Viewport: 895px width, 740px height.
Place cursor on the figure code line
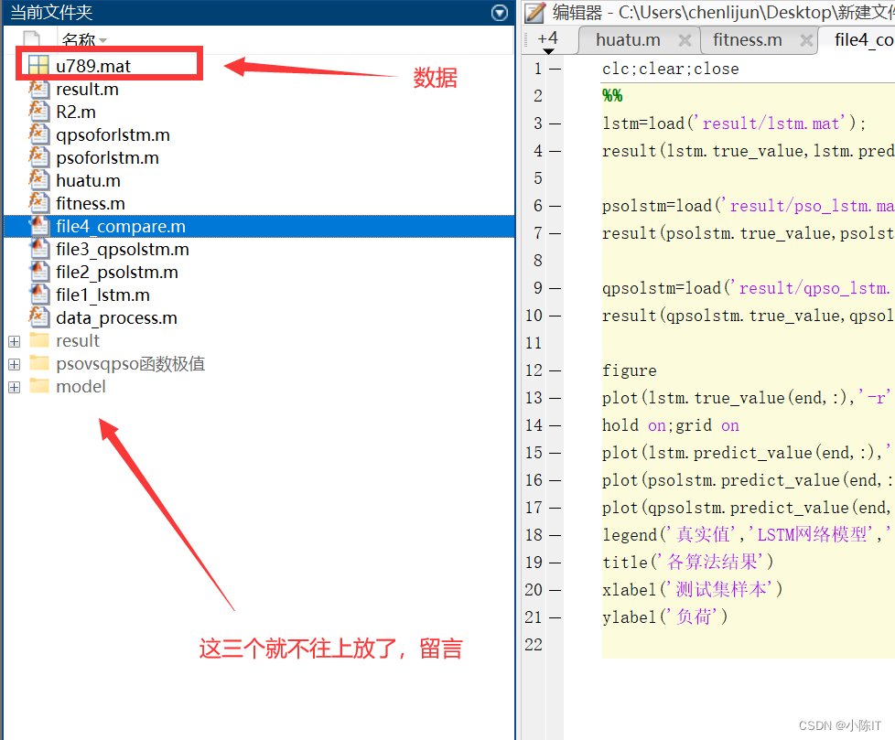pyautogui.click(x=629, y=370)
